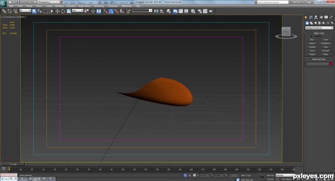This screenshot has width=335, height=181.
Task: Click the Select and Link tool
Action: tap(4, 11)
